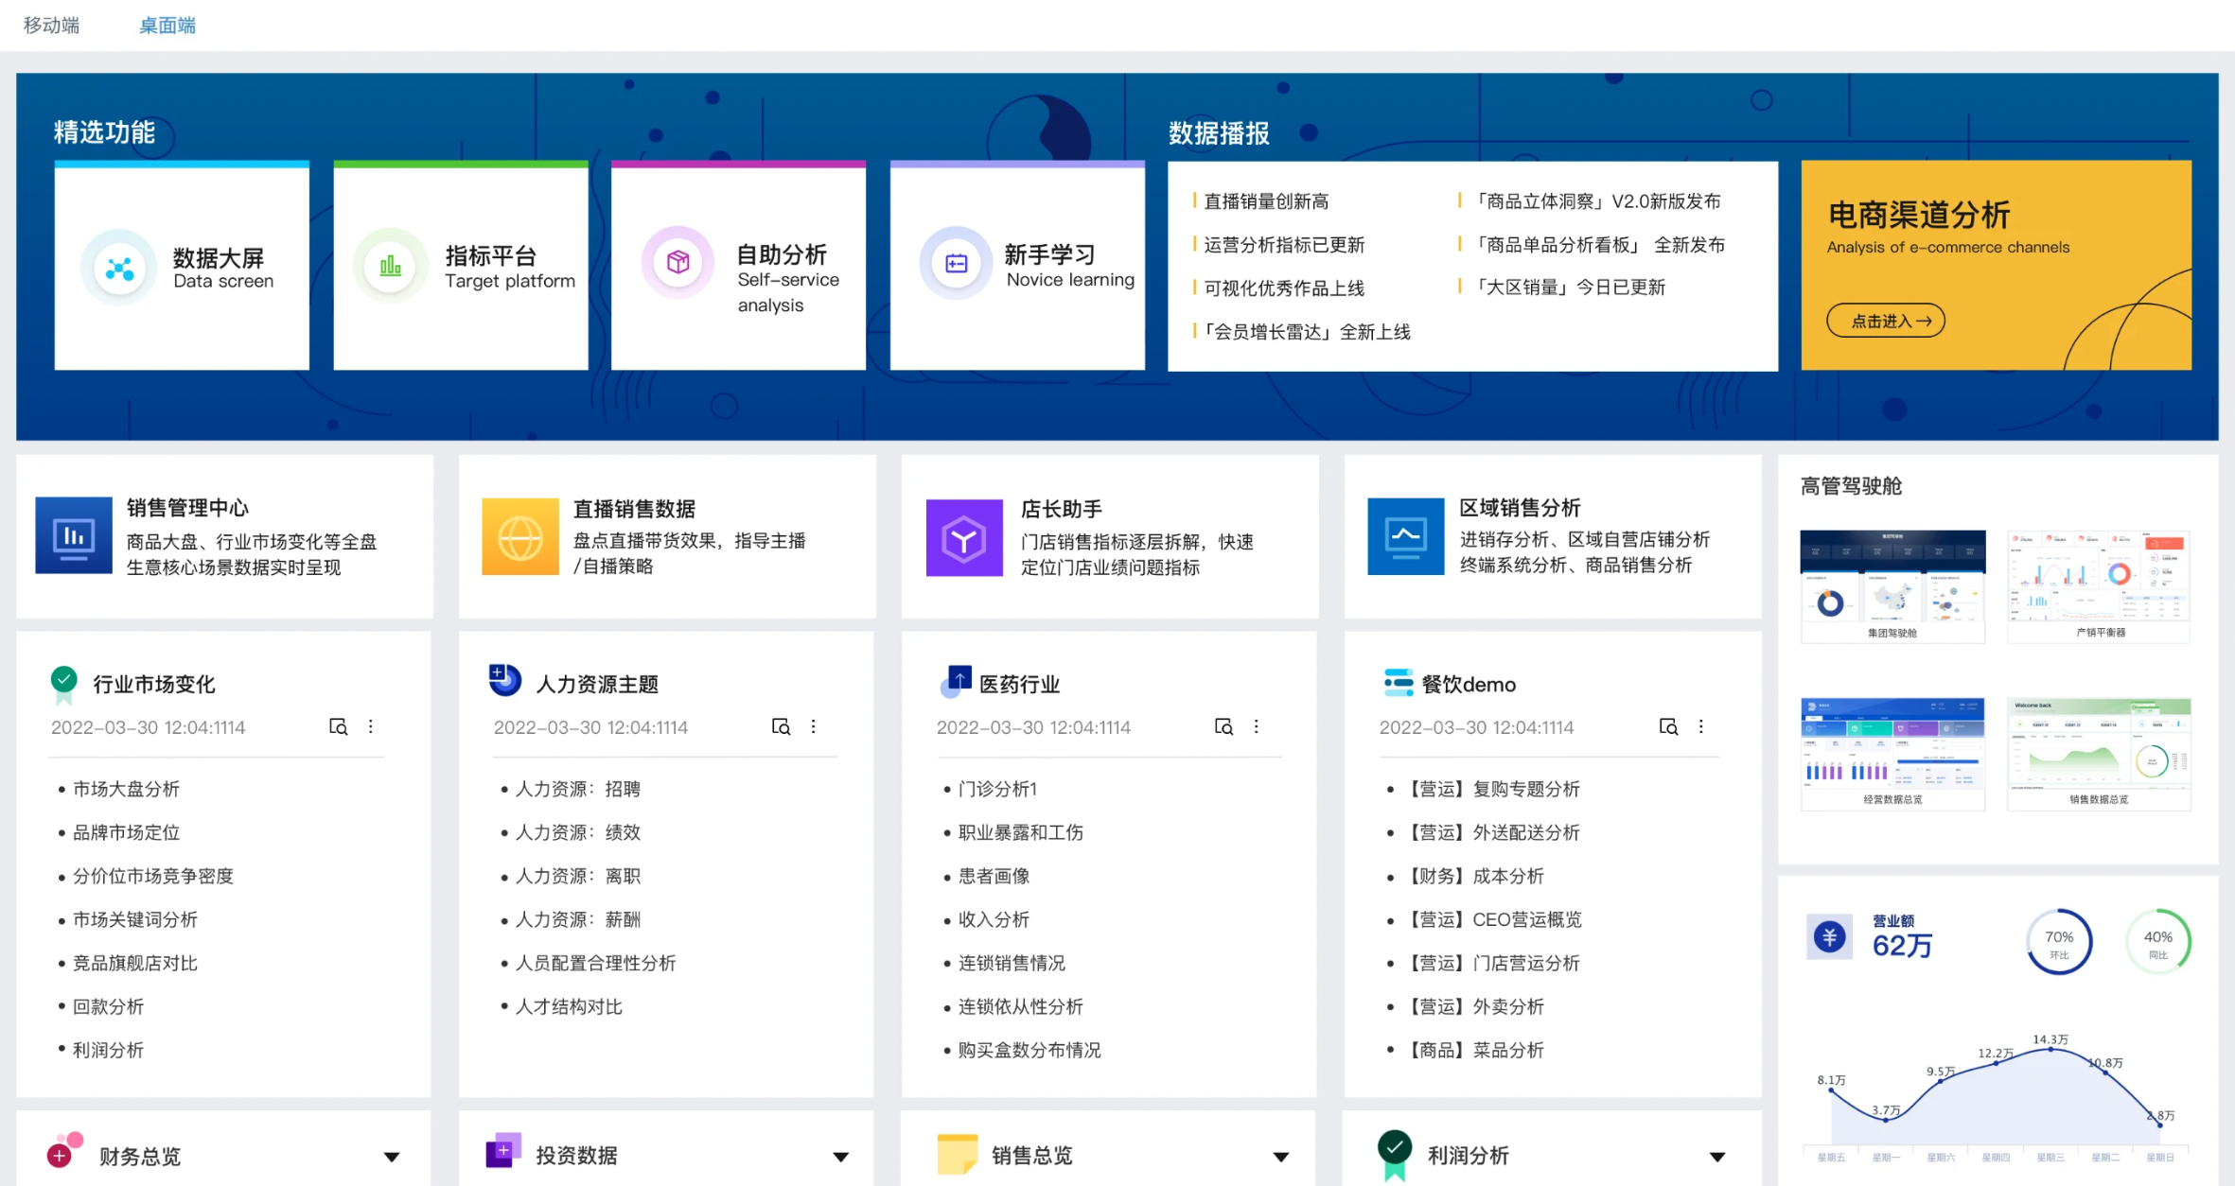Open the 门诊分析1 report
This screenshot has width=2235, height=1186.
click(x=997, y=789)
